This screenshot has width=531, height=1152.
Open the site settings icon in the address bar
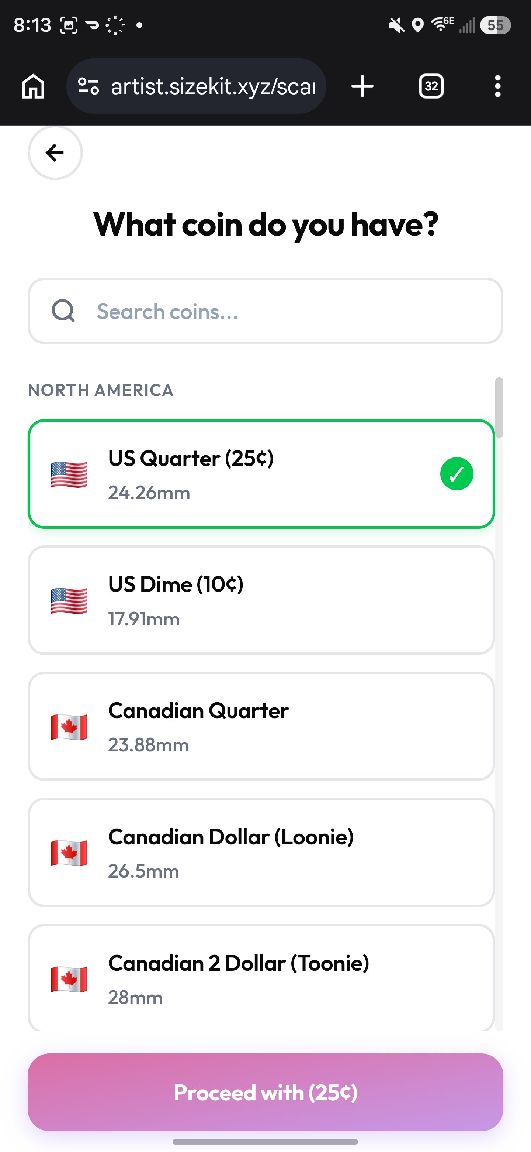coord(88,86)
